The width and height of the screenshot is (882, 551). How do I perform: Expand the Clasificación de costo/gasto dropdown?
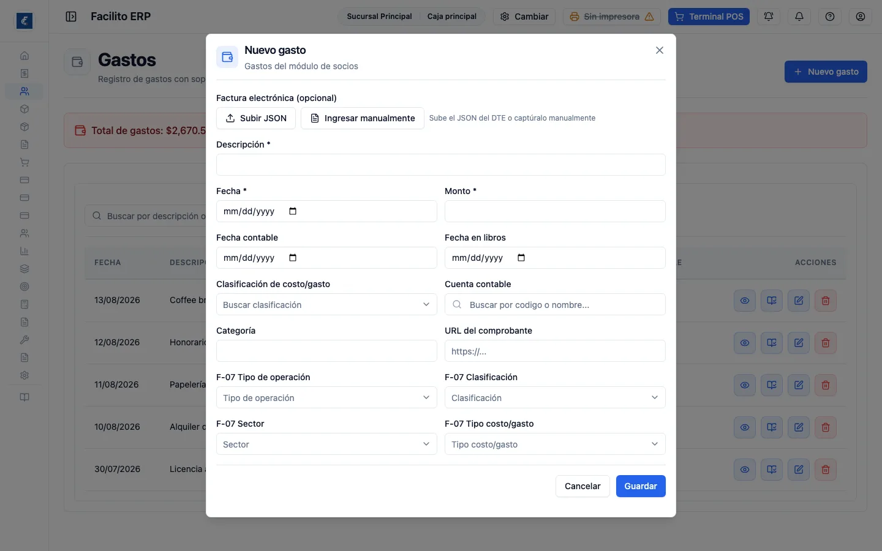[x=326, y=304]
